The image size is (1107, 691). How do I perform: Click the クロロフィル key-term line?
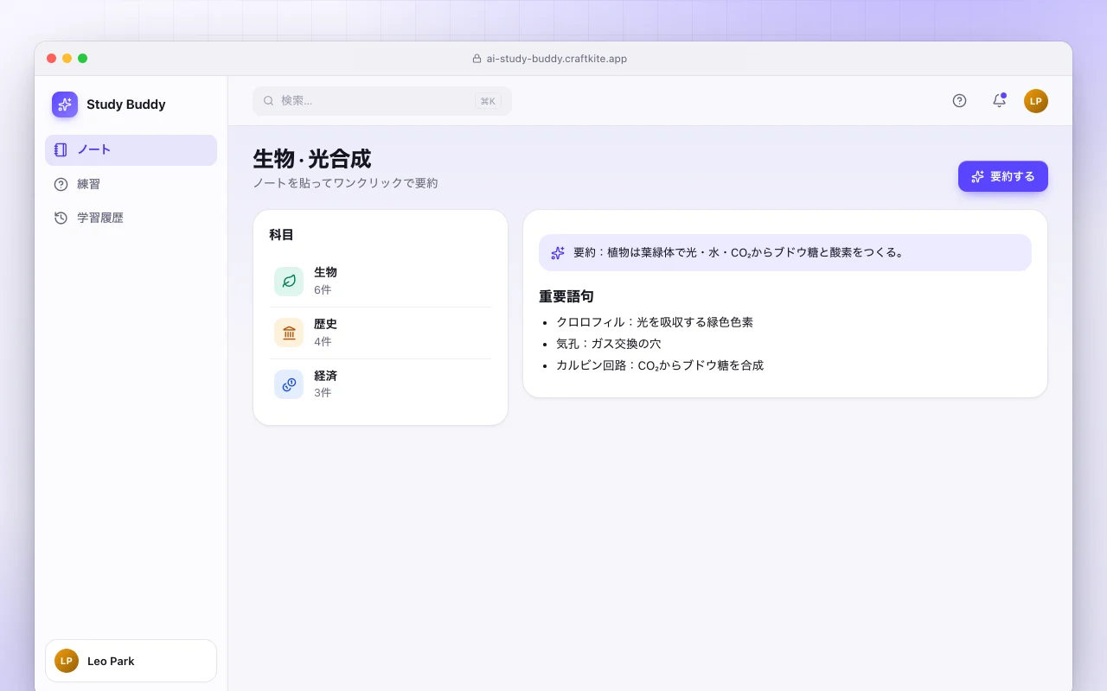(x=655, y=322)
